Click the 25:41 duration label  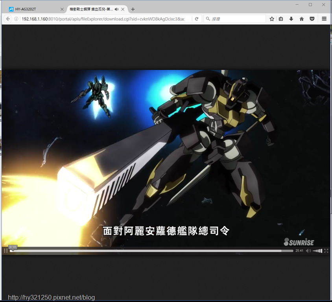pos(299,250)
